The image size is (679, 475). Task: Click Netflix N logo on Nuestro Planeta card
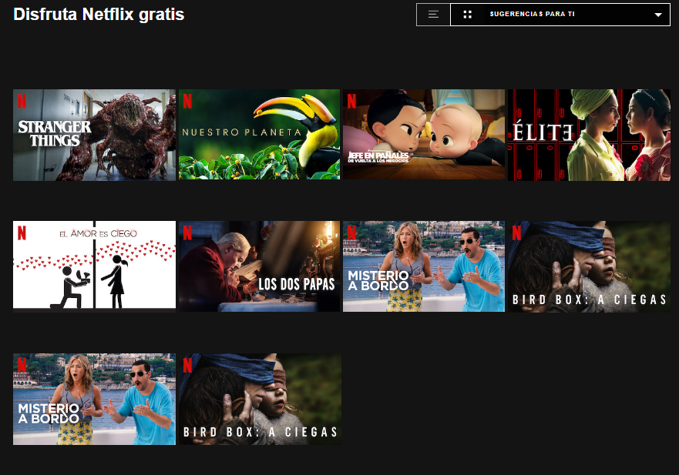pyautogui.click(x=187, y=100)
